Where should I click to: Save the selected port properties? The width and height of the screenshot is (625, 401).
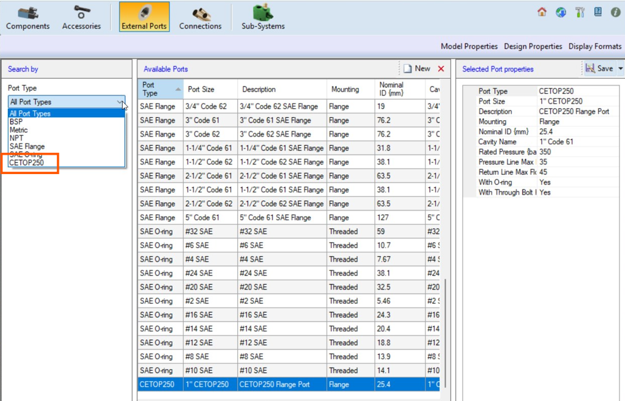pyautogui.click(x=599, y=69)
